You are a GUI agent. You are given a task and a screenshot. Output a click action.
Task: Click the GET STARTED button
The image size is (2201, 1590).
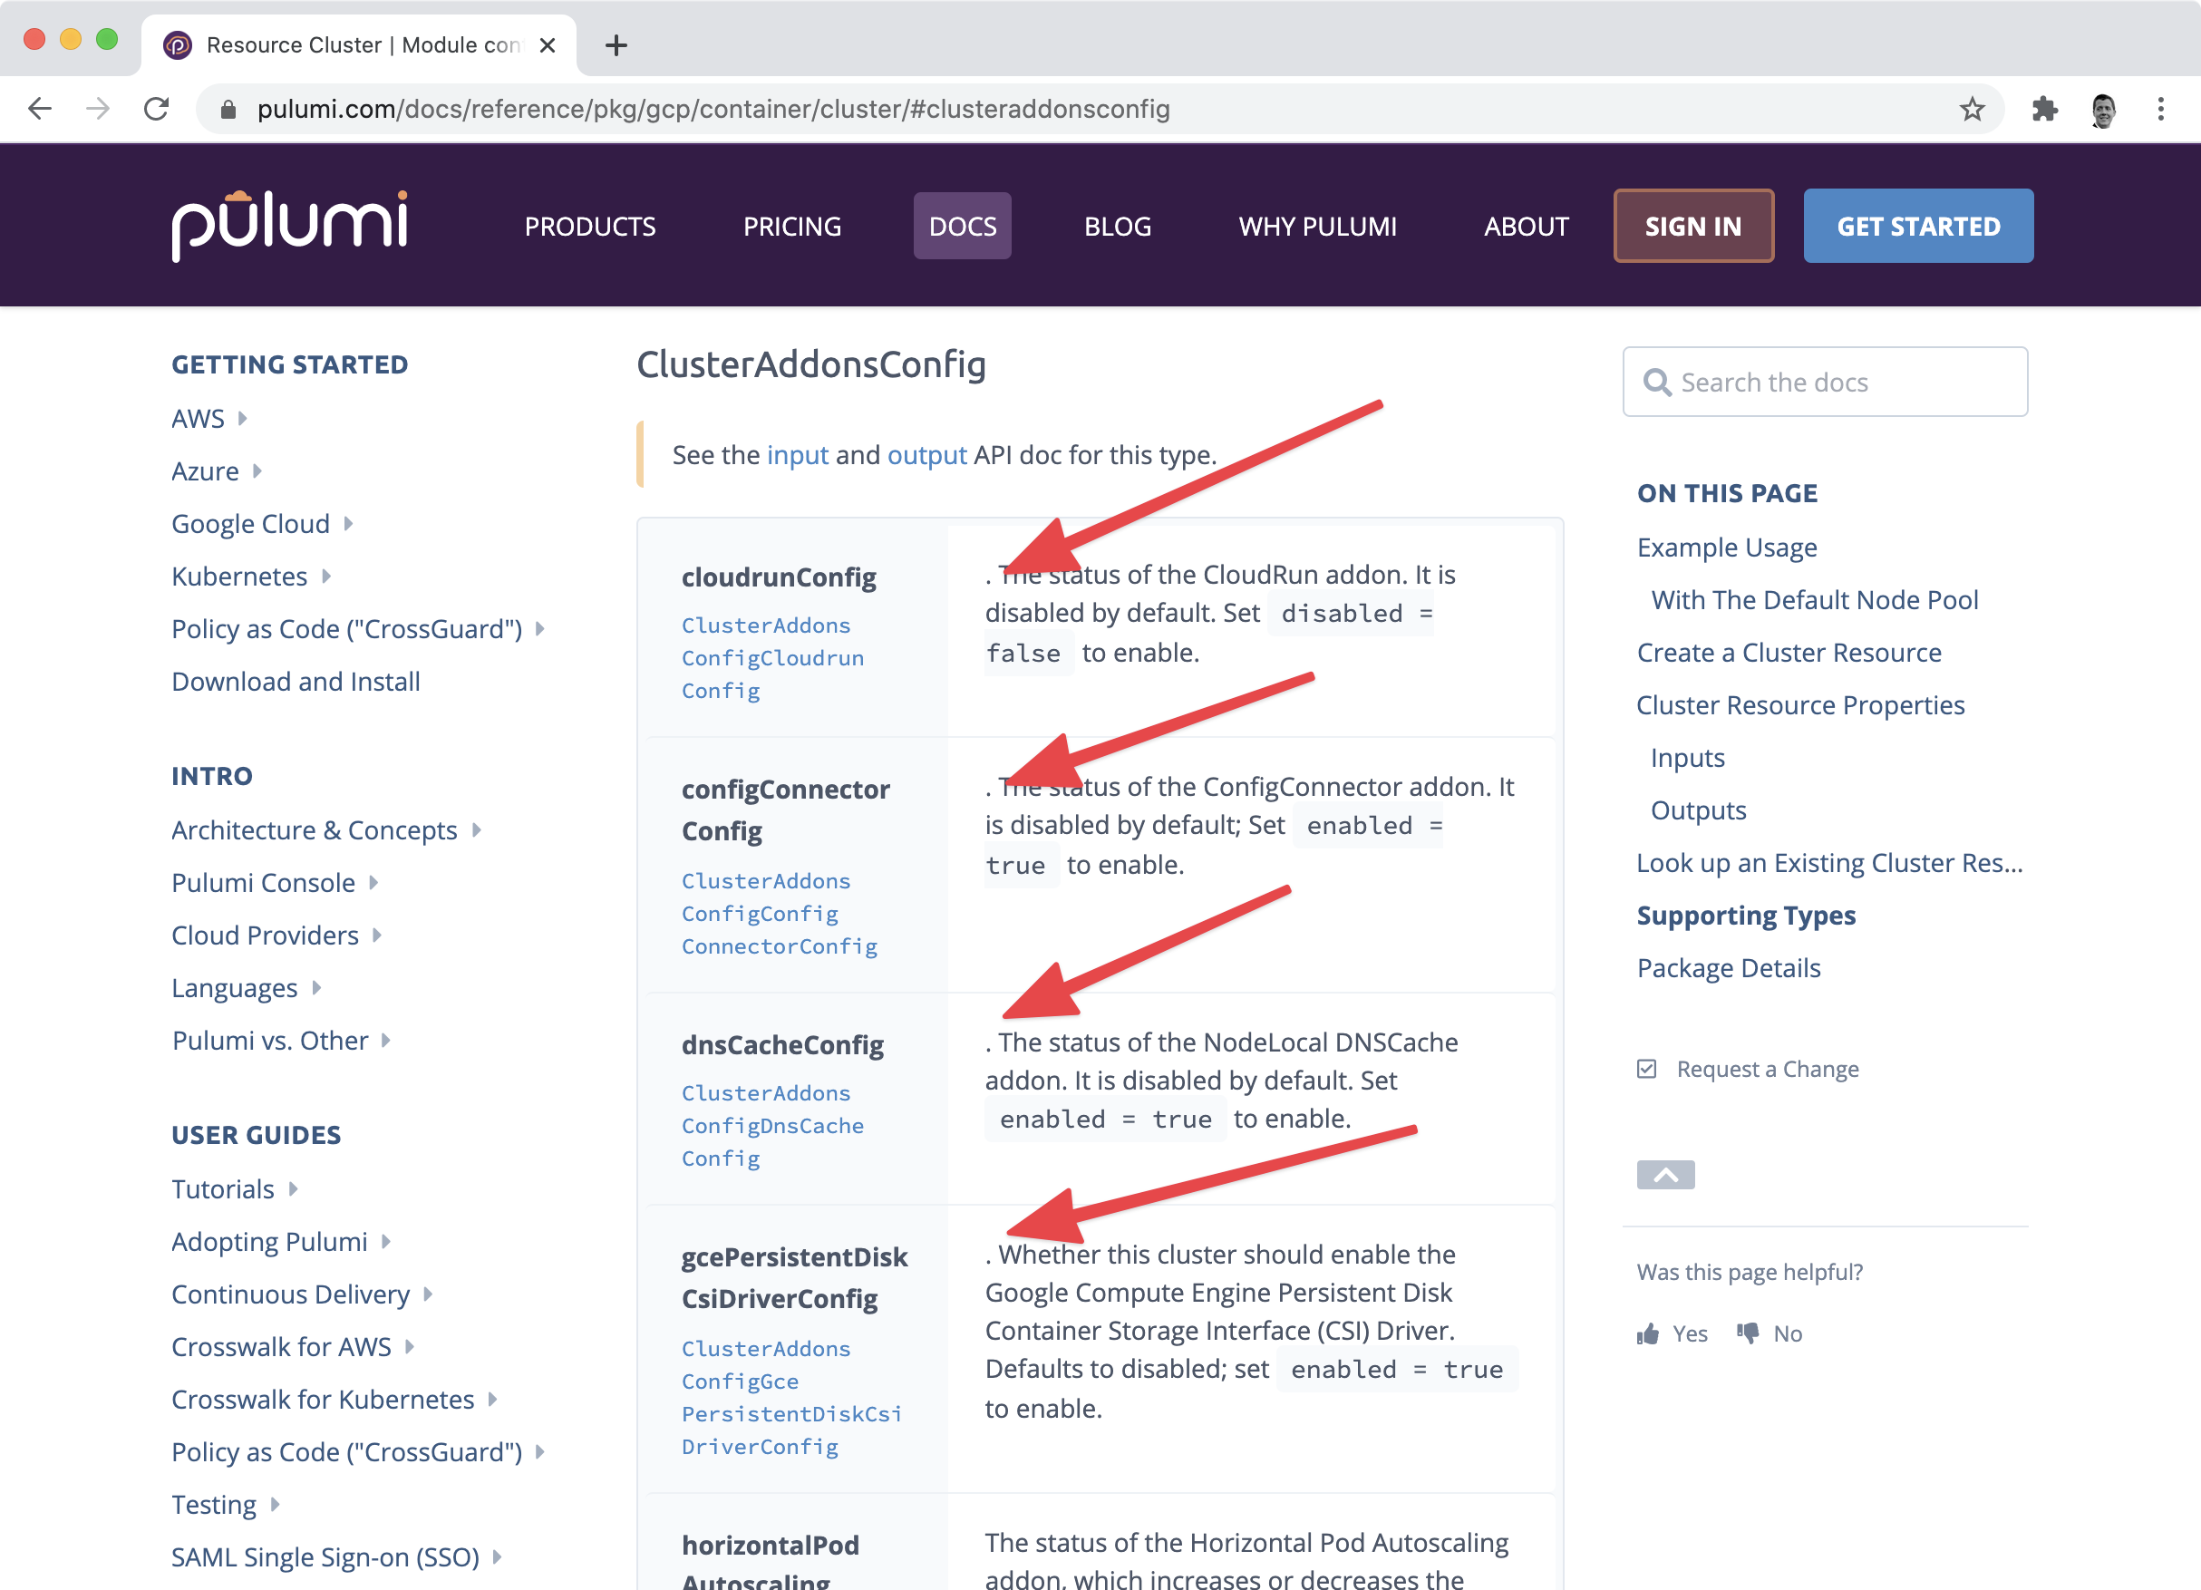click(x=1917, y=227)
